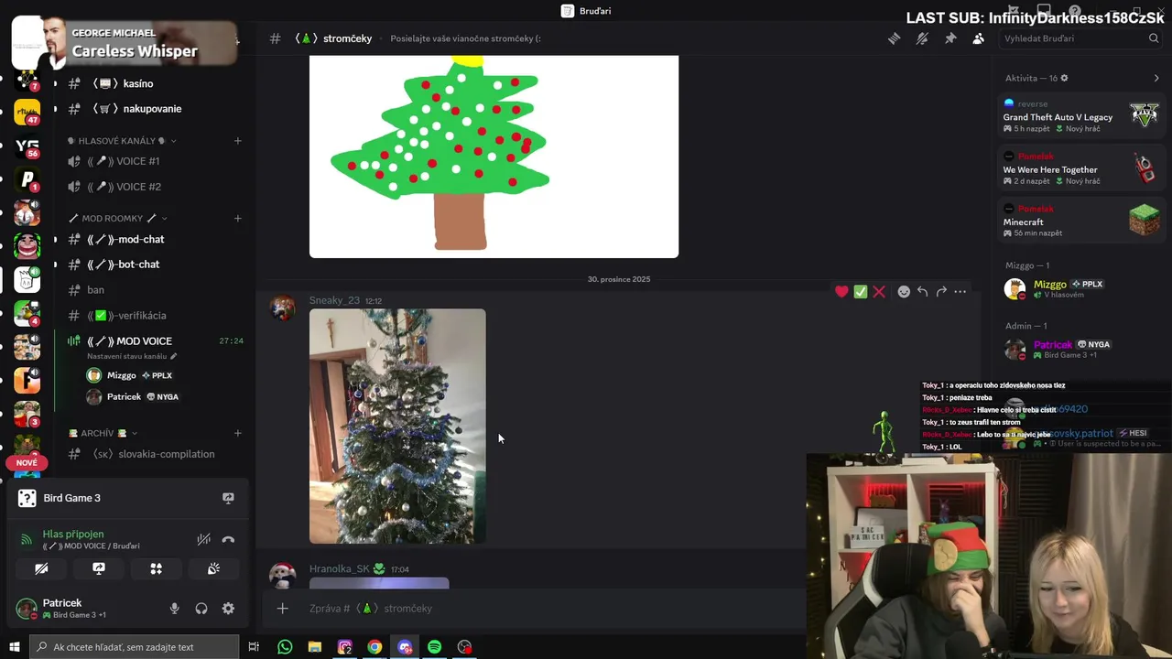This screenshot has height=659, width=1172.
Task: Open Spotify from taskbar
Action: coord(435,647)
